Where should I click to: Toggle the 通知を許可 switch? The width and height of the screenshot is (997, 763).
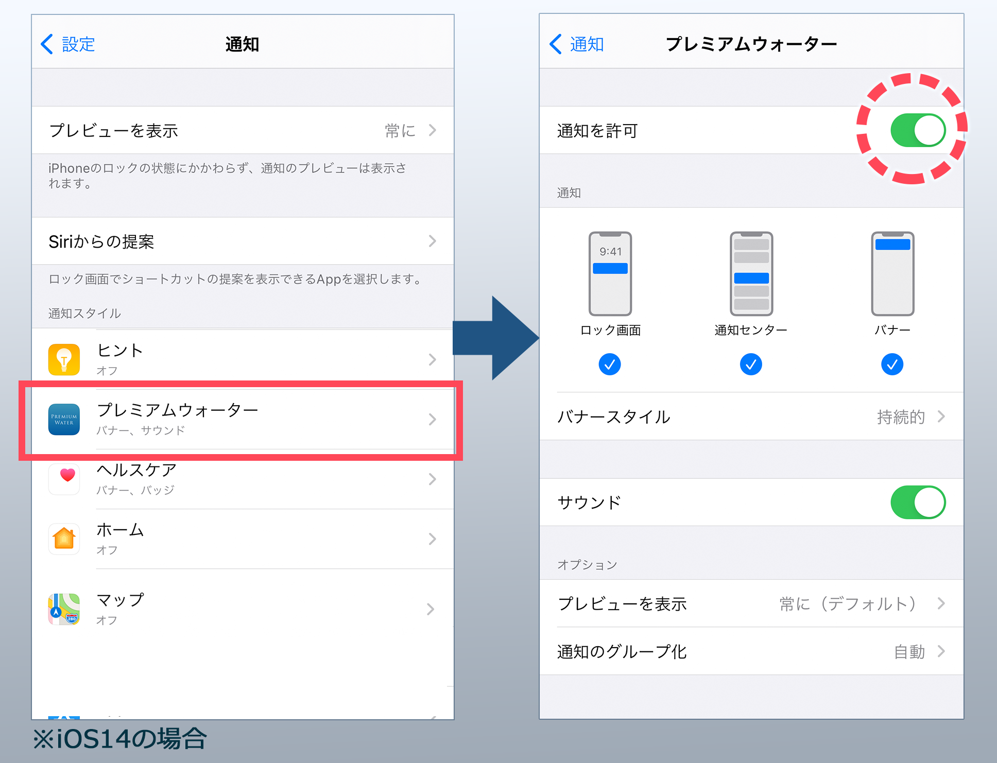point(917,130)
